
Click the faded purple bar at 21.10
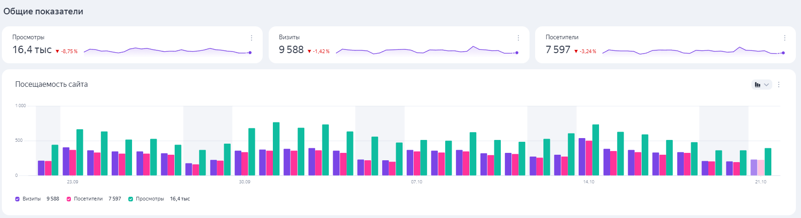click(754, 167)
